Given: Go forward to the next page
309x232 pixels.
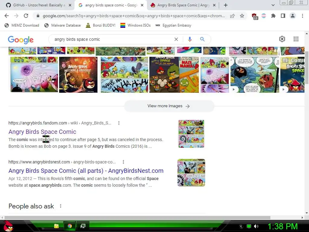Looking at the screenshot, I should [x=16, y=16].
